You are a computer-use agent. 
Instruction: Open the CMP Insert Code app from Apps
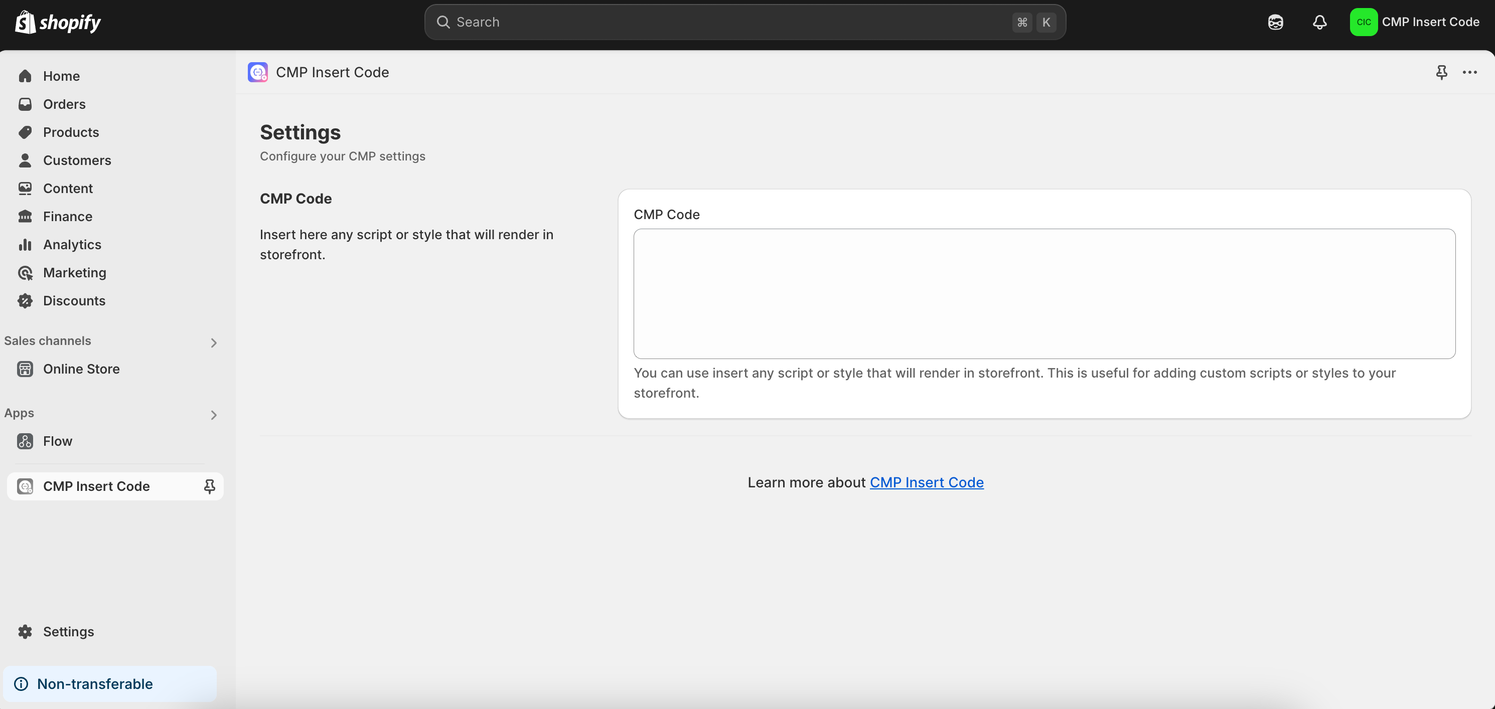[96, 486]
